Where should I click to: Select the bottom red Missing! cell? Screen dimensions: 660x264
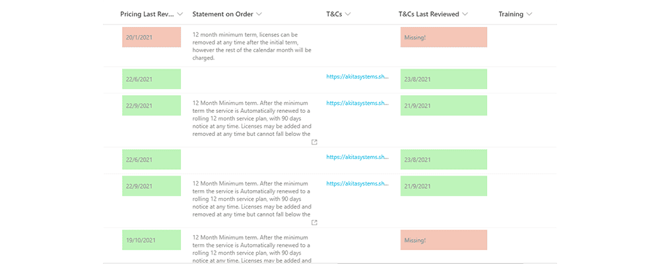(x=444, y=240)
